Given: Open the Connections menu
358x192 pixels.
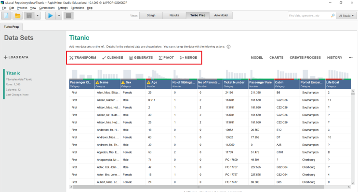Looking at the screenshot, I should [x=47, y=8].
